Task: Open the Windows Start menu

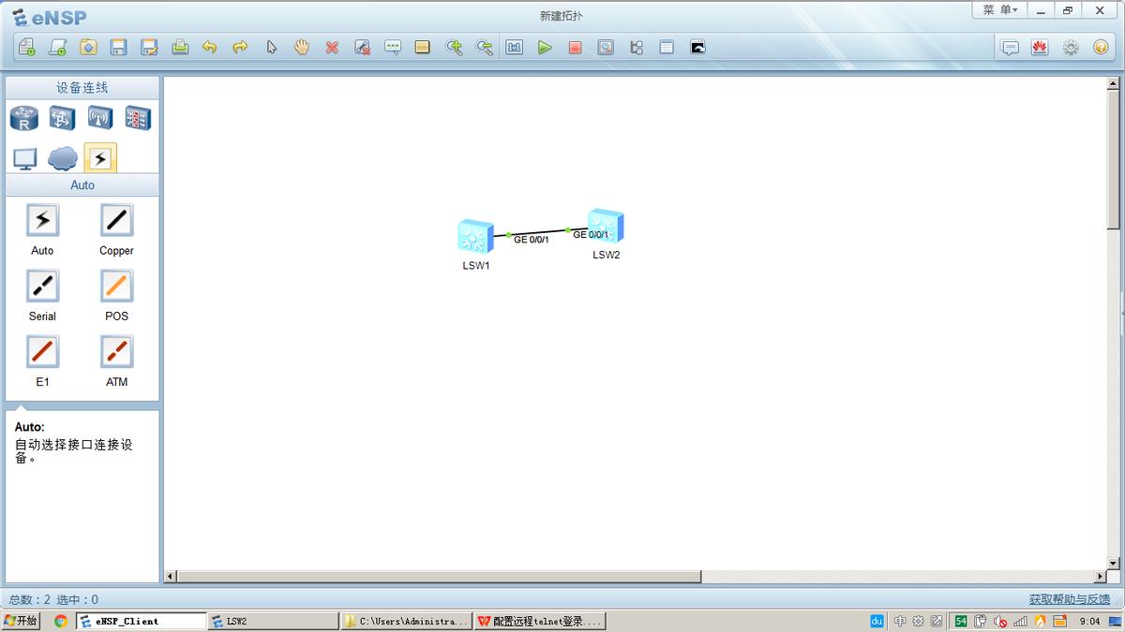Action: point(21,620)
